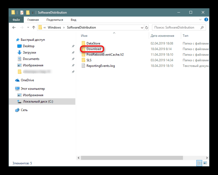Image resolution: width=218 pixels, height=175 pixels.
Task: Click the horizontal scrollbar left arrow
Action: pos(79,158)
